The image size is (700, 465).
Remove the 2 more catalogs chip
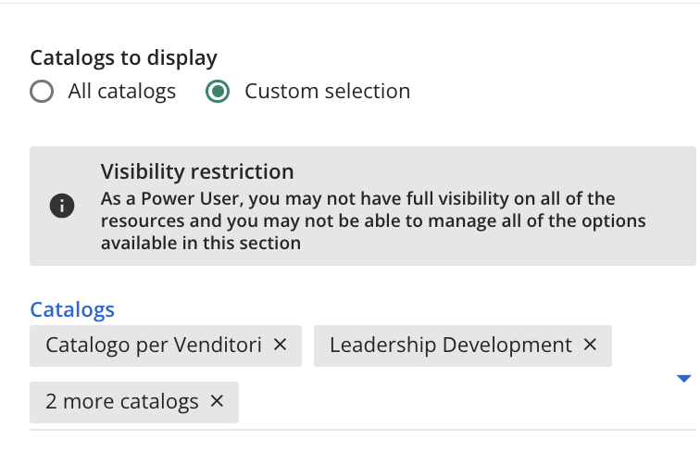pos(217,401)
